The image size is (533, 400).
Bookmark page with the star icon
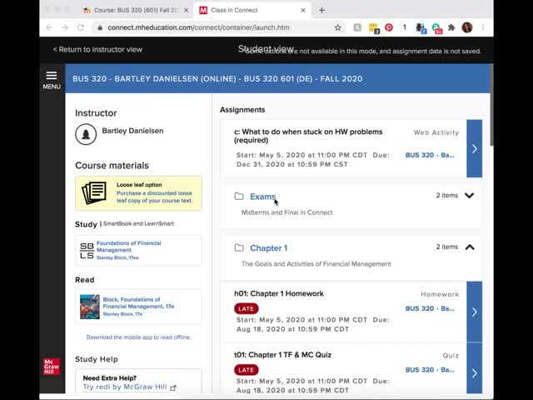click(x=337, y=27)
